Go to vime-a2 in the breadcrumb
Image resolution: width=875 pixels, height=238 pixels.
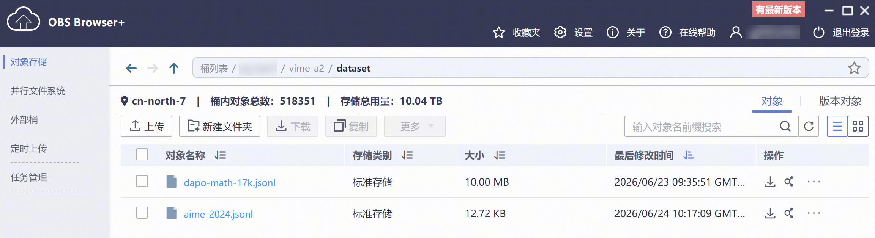click(x=307, y=69)
